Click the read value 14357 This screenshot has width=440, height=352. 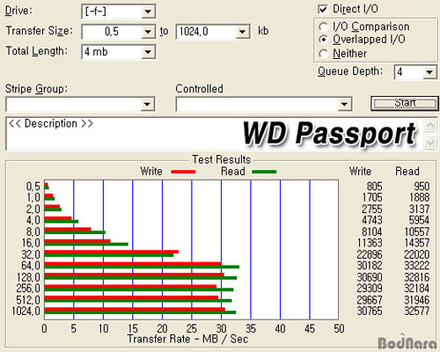click(417, 243)
